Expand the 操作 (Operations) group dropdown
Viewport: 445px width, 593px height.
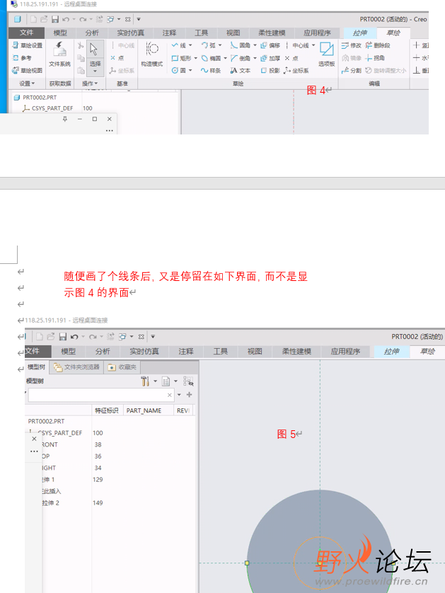tap(90, 84)
